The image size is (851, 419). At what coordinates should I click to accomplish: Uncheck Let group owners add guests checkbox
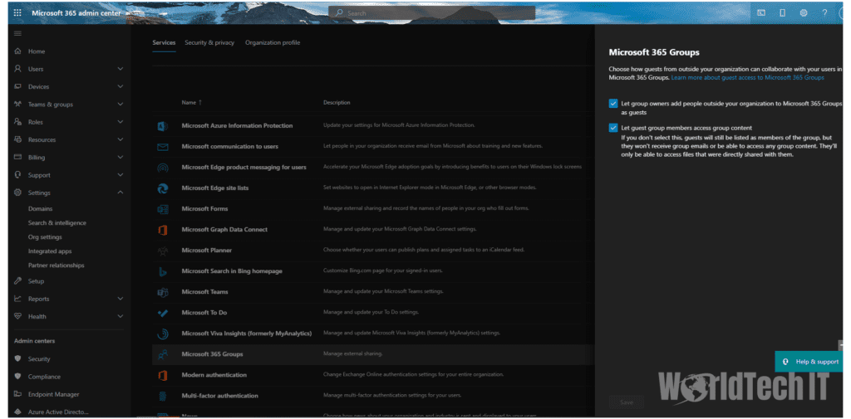[613, 104]
